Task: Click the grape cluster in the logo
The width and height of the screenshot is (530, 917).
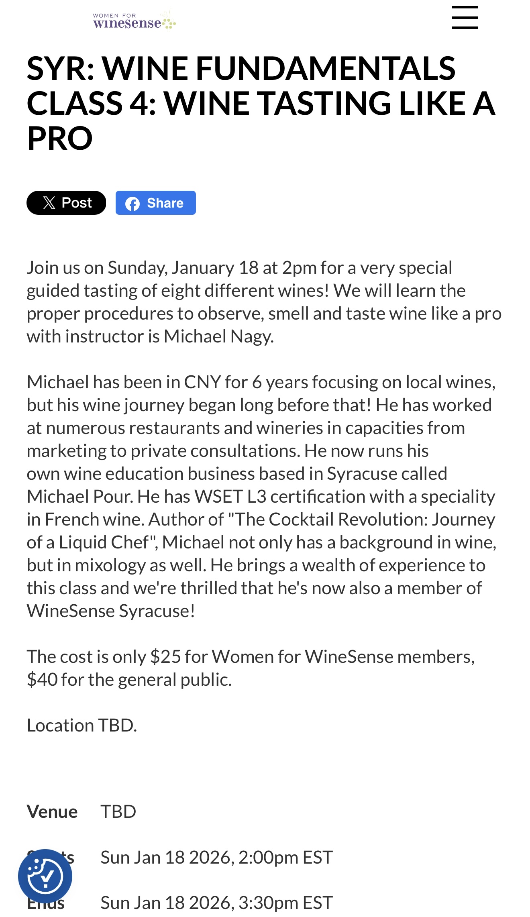Action: [169, 22]
